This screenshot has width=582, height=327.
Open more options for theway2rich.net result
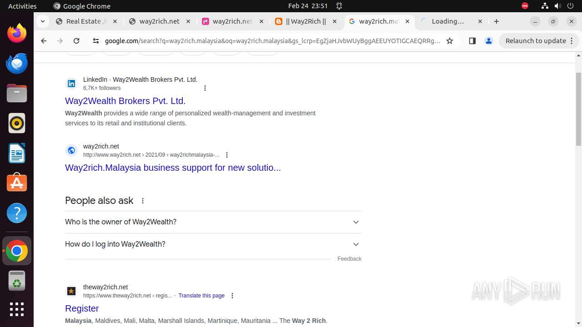pyautogui.click(x=232, y=296)
